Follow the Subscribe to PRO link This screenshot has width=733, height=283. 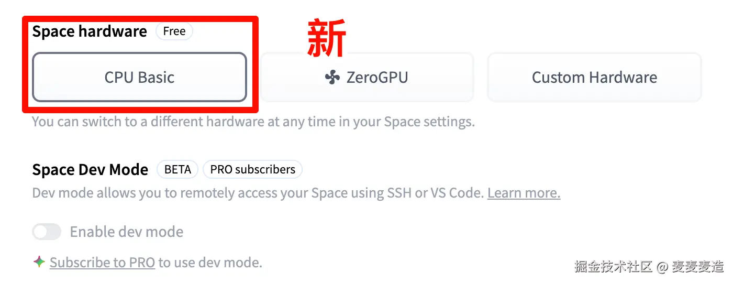pos(102,262)
